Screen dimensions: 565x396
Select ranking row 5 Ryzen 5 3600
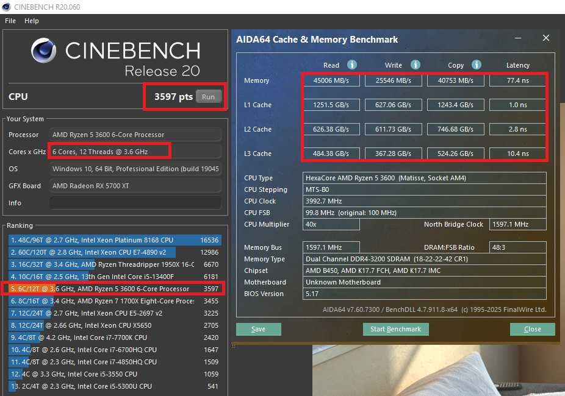pos(115,289)
